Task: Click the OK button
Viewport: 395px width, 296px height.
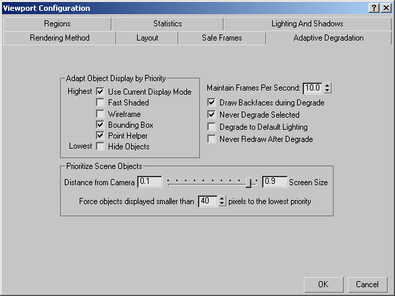Action: tap(323, 285)
